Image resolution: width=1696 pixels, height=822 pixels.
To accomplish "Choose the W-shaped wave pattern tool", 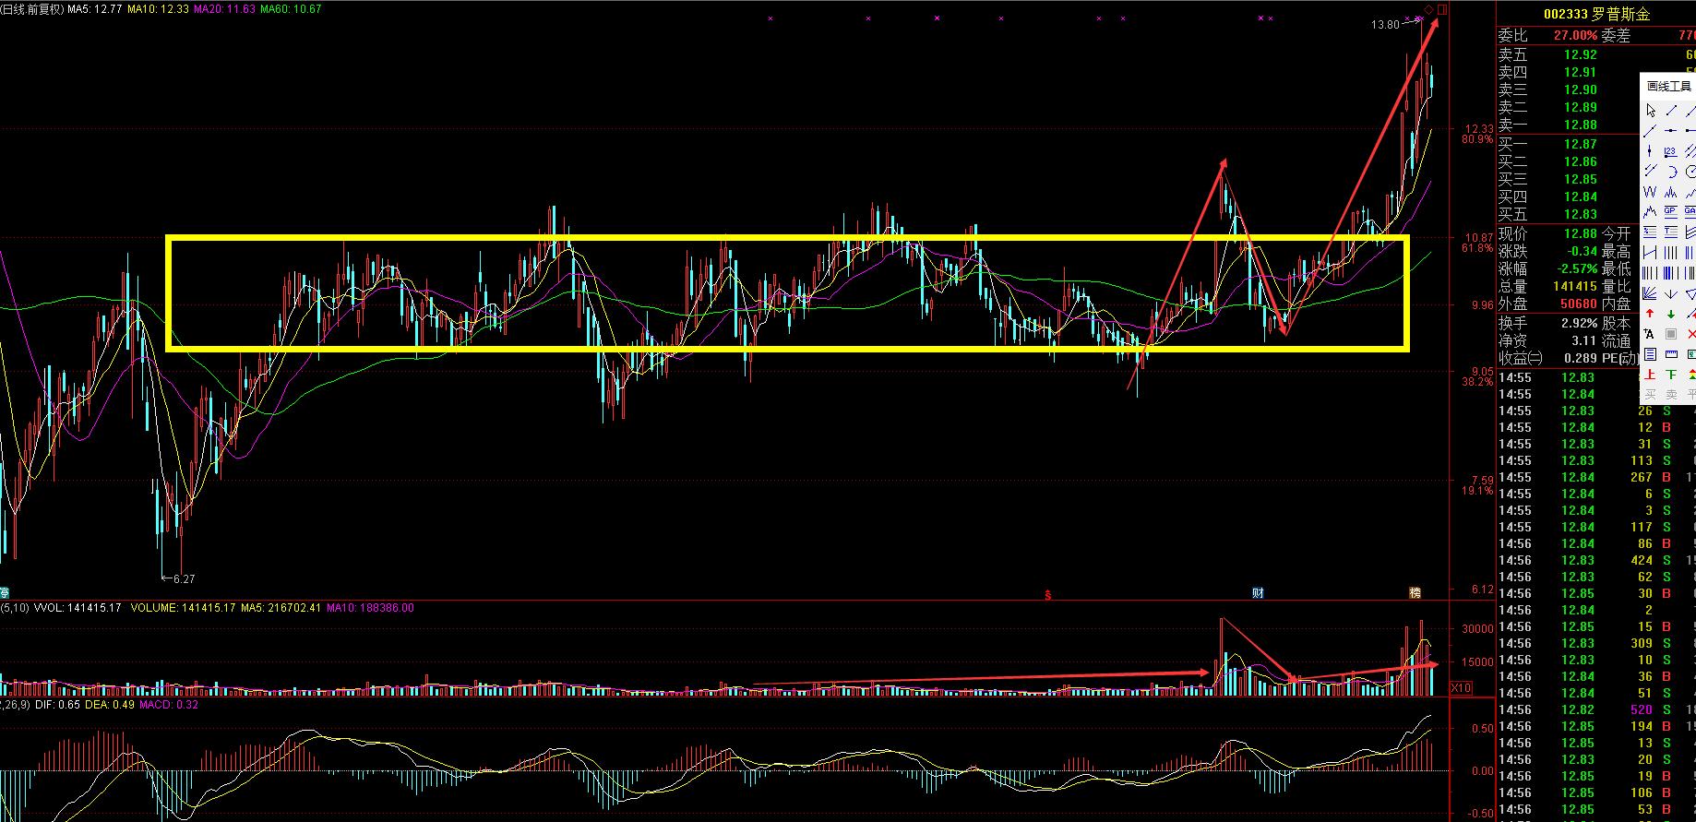I will (x=1651, y=192).
